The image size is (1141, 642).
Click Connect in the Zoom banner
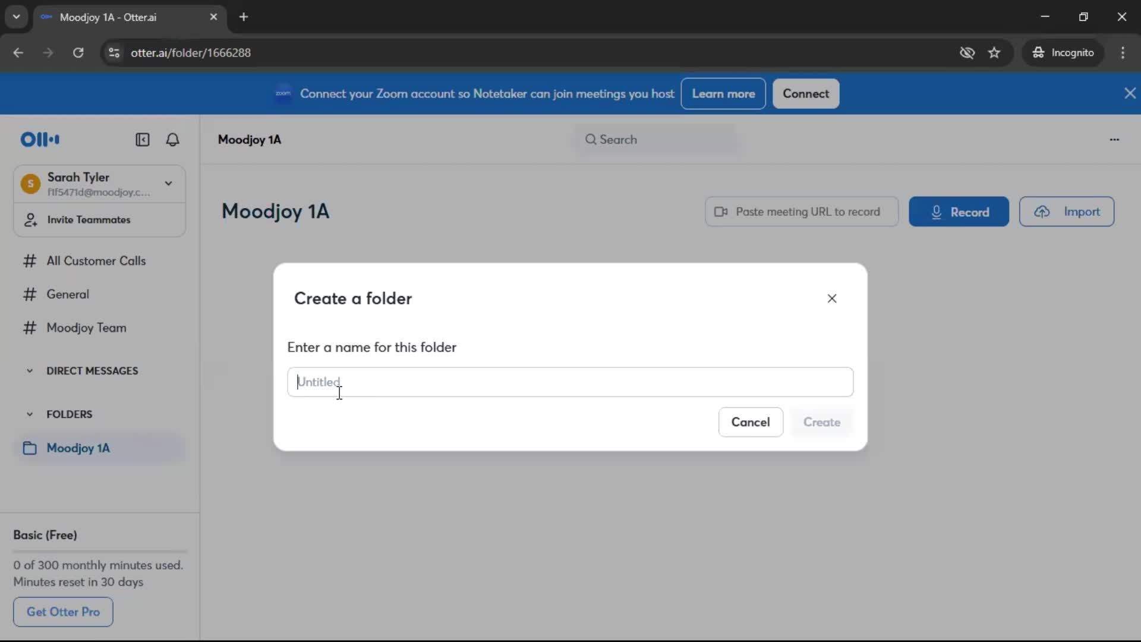(806, 94)
